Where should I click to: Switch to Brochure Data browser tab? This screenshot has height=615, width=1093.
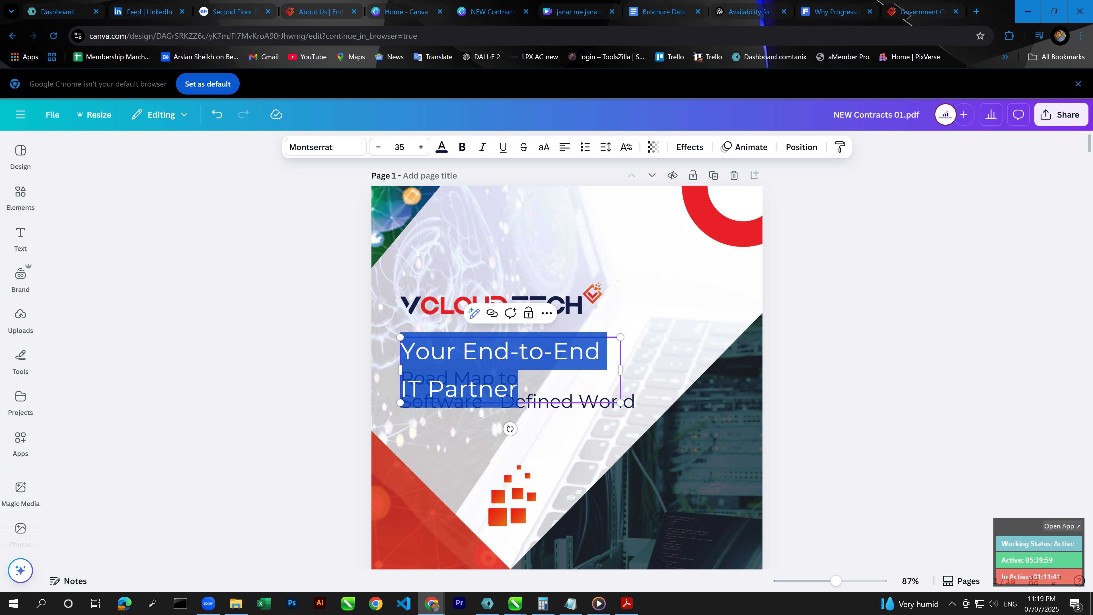pyautogui.click(x=664, y=12)
